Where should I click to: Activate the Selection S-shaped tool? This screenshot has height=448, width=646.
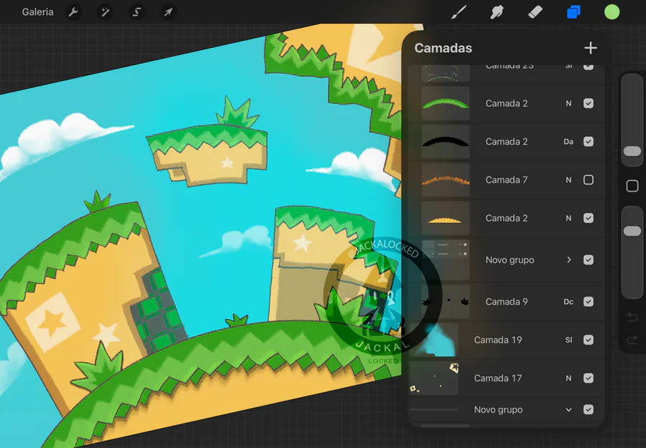coord(136,12)
